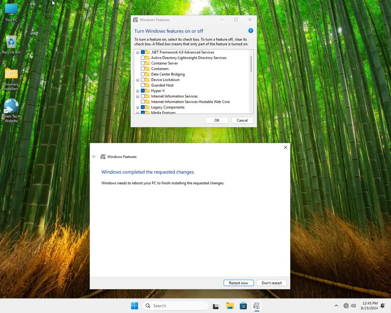Open the Ankh Tech Website shortcut
This screenshot has height=313, width=391.
coord(11,106)
